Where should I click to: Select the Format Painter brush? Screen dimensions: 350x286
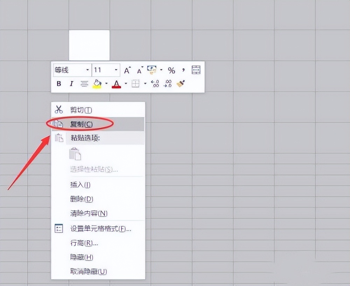(181, 84)
